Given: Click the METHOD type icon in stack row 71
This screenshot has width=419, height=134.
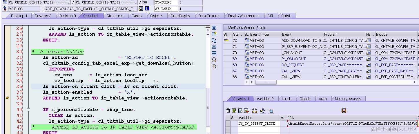Looking at the screenshot, I should pos(247,46).
